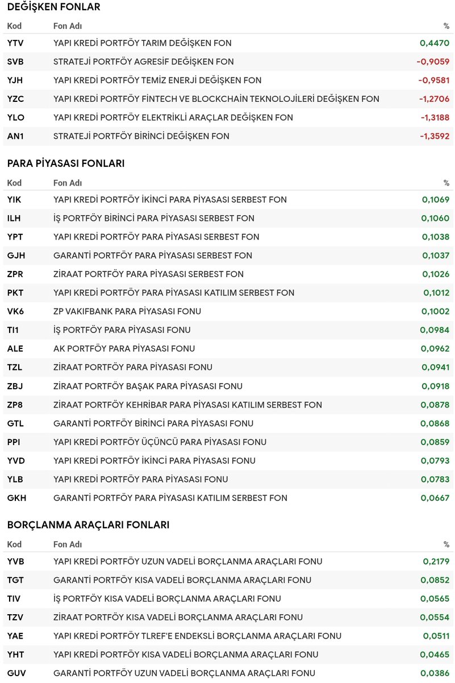Open GARANTİ PORTFÖY PARA PİYASASI KATILIM SERBEST FON
The height and width of the screenshot is (683, 455).
click(170, 497)
